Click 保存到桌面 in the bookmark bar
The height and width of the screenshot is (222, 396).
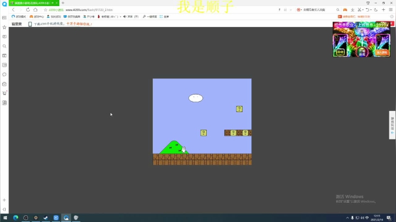[x=71, y=16]
